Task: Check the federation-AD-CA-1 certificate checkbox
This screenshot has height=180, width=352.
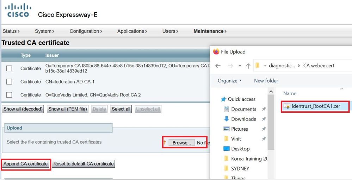Action: [x=9, y=82]
